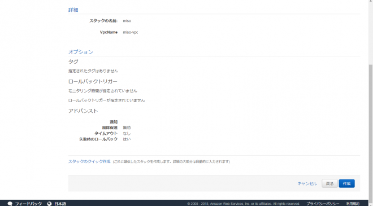Select the アドバンスト heading
This screenshot has height=206, width=373.
click(83, 111)
